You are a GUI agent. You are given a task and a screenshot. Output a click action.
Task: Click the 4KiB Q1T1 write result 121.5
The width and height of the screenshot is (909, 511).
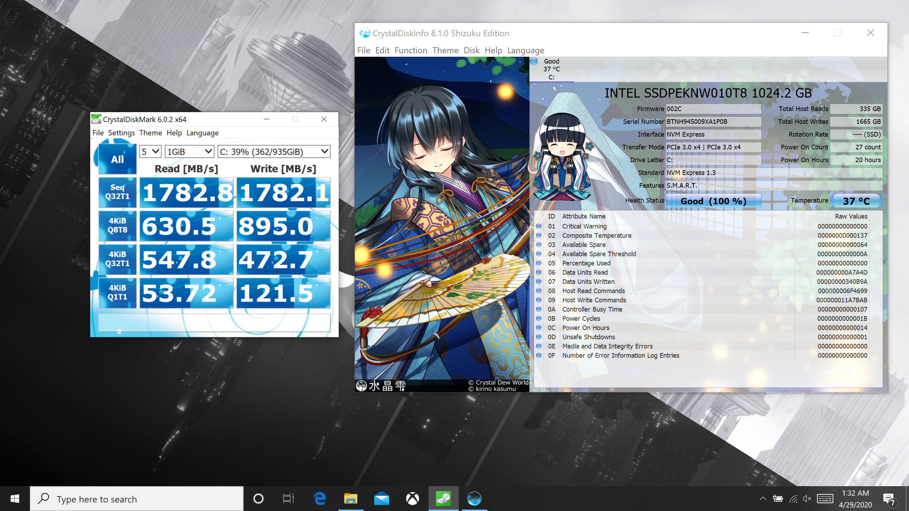(x=283, y=293)
